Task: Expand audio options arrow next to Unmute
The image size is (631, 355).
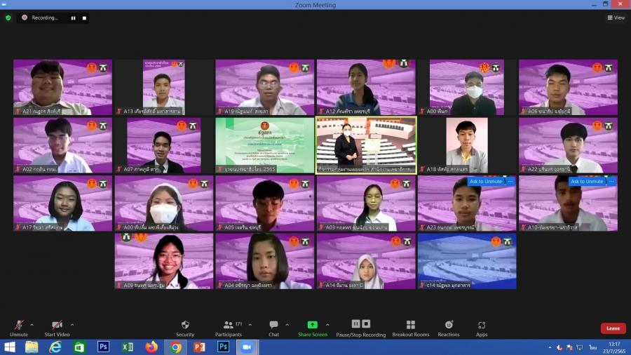Action: coord(32,325)
